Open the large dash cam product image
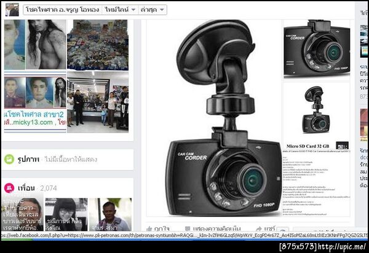 pos(214,118)
